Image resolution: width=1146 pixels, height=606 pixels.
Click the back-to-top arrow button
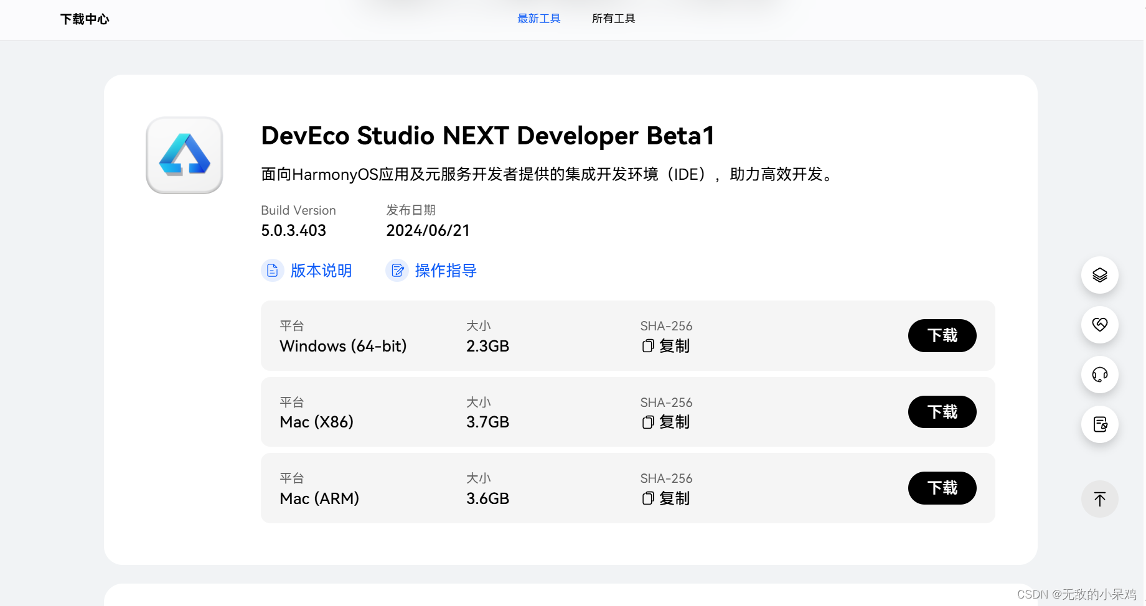(1099, 499)
